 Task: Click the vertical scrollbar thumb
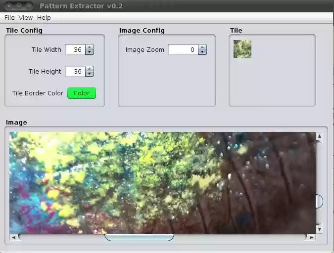[319, 201]
